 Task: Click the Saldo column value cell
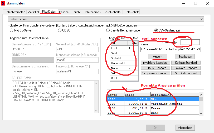(131, 53)
